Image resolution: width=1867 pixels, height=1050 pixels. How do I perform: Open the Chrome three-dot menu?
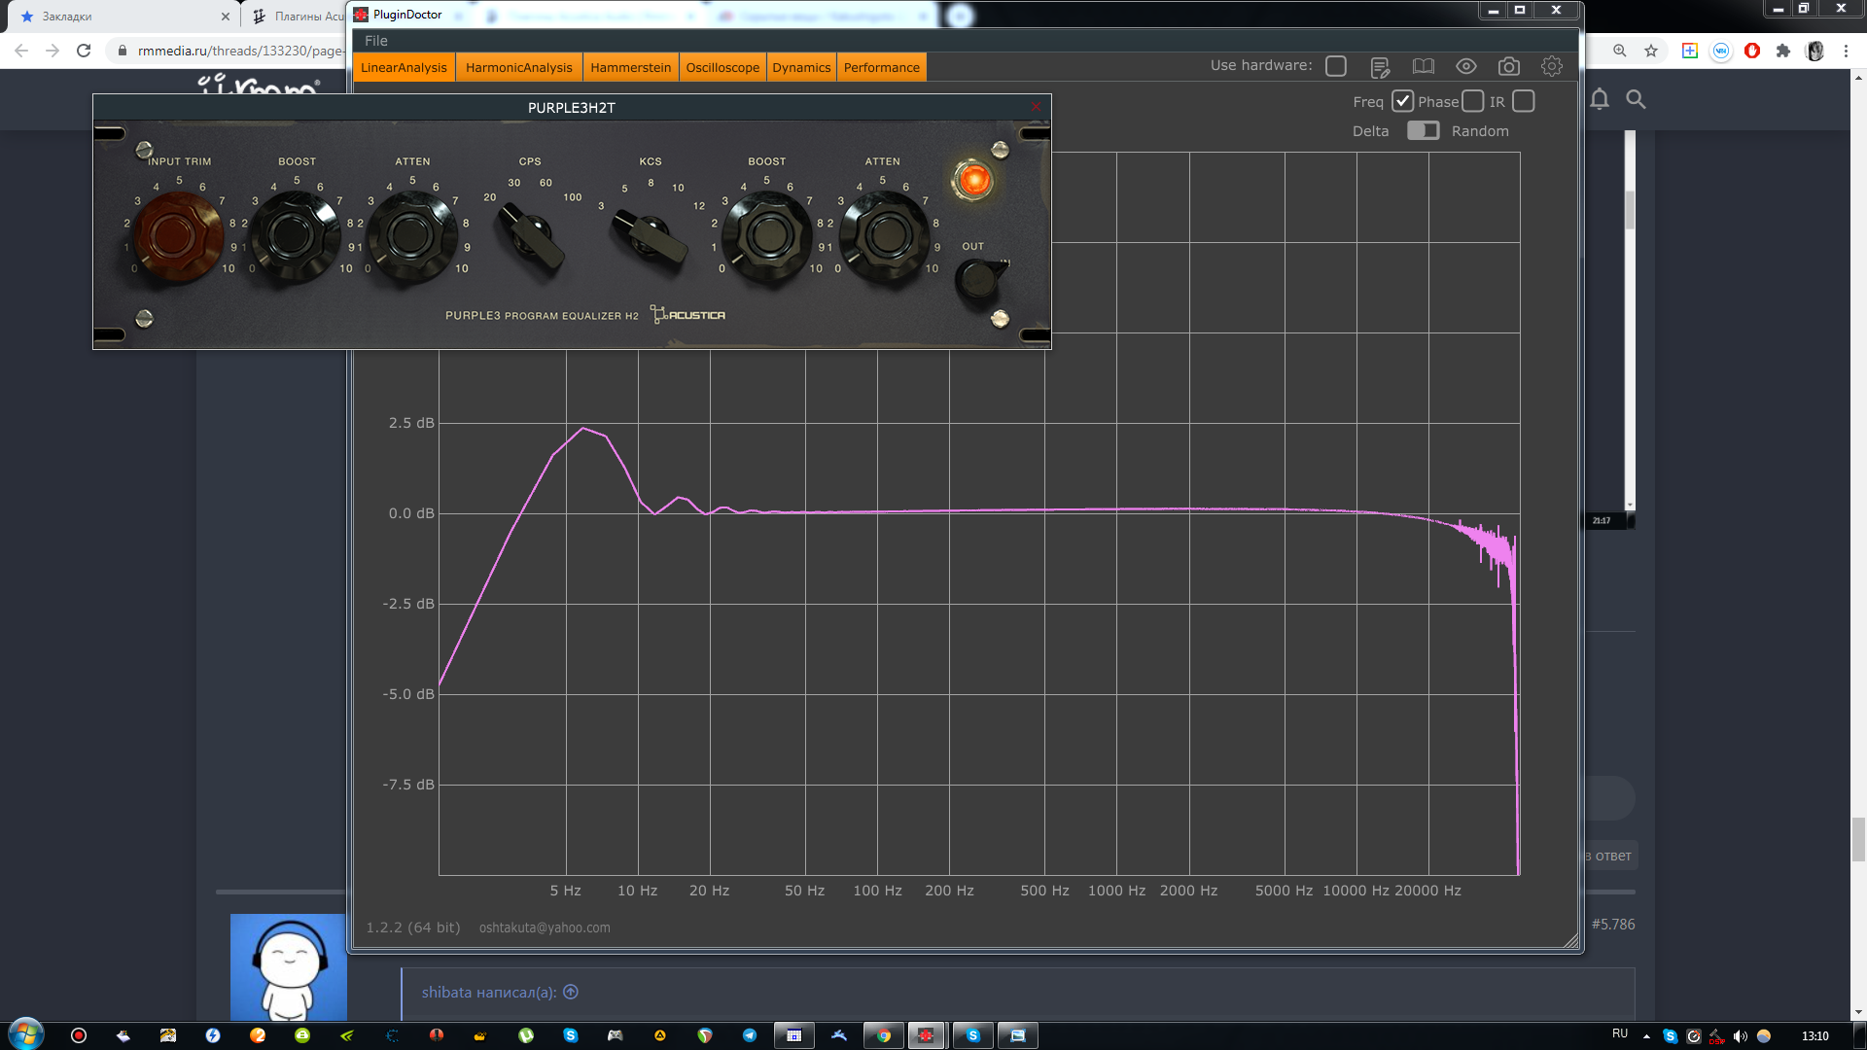tap(1846, 51)
